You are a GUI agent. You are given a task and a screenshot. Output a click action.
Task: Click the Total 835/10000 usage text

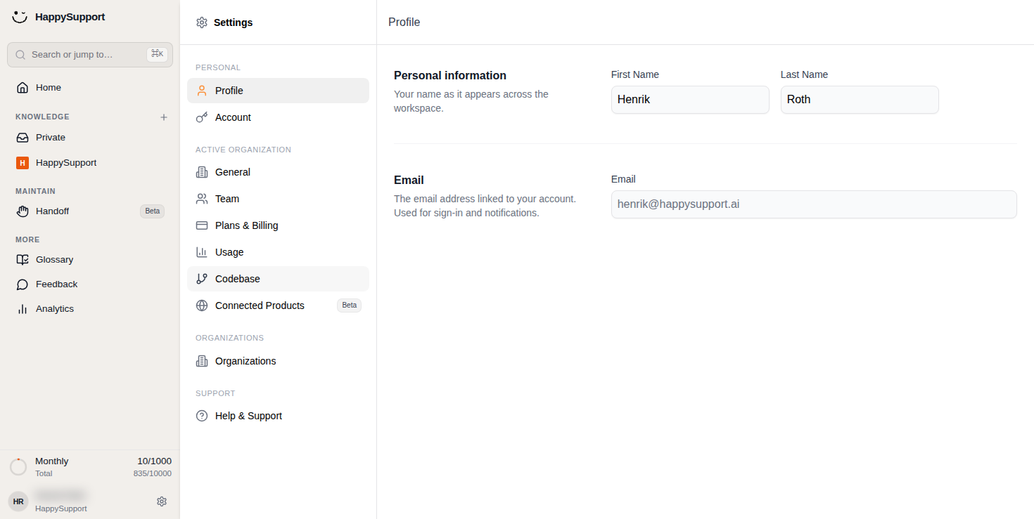[x=103, y=474]
